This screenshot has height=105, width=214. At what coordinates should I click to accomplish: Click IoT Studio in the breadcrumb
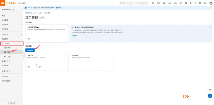(x=39, y=13)
